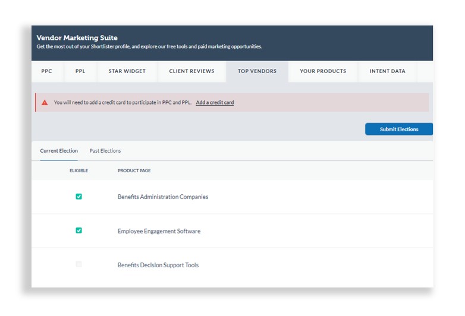The height and width of the screenshot is (316, 465).
Task: Click the disabled Benefits Decision Support Tools checkbox
Action: pos(79,264)
